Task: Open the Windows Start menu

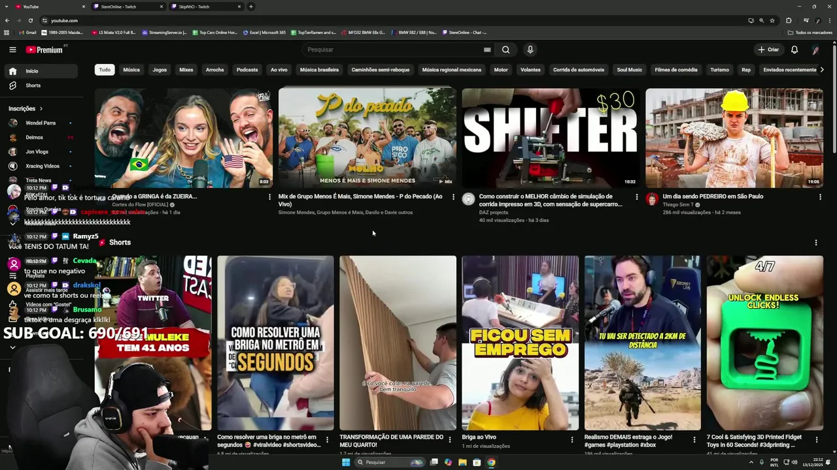Action: pos(346,462)
